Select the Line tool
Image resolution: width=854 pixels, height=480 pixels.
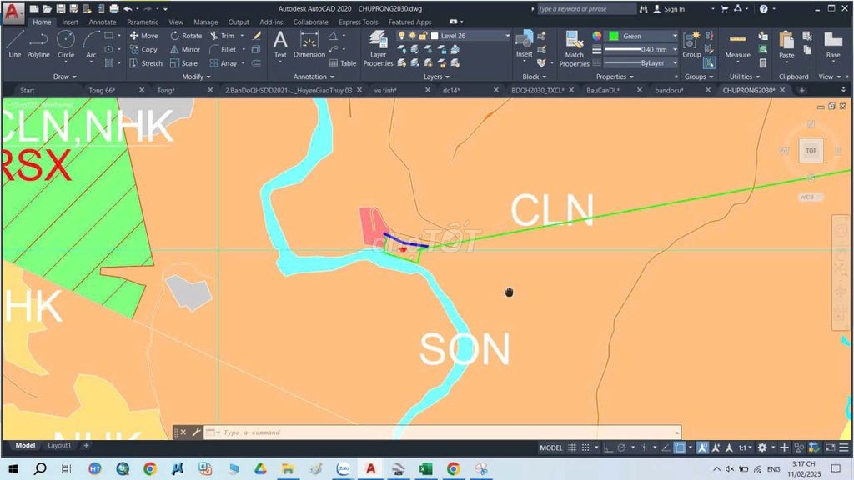click(x=15, y=45)
